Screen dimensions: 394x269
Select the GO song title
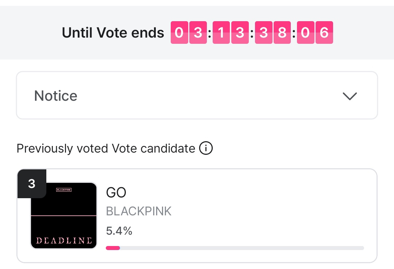(116, 192)
